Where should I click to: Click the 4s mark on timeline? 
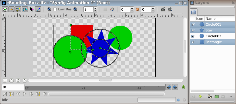[139, 88]
